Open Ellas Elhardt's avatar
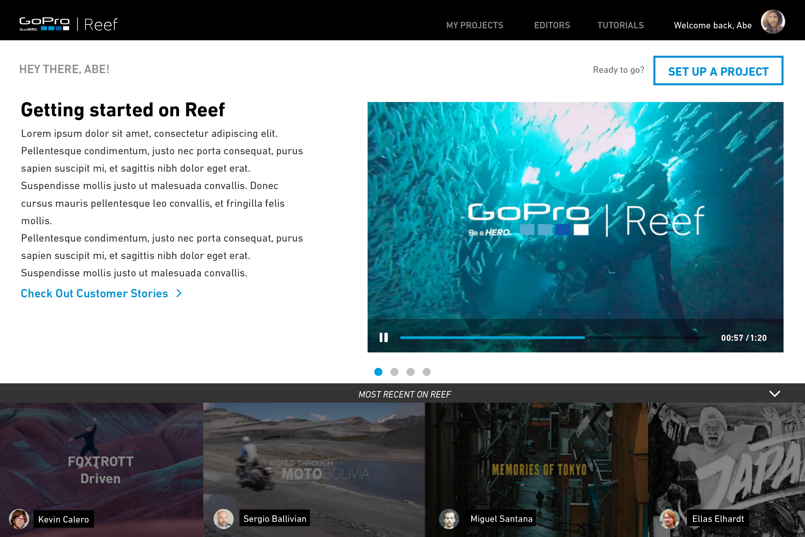This screenshot has width=805, height=537. [x=669, y=519]
